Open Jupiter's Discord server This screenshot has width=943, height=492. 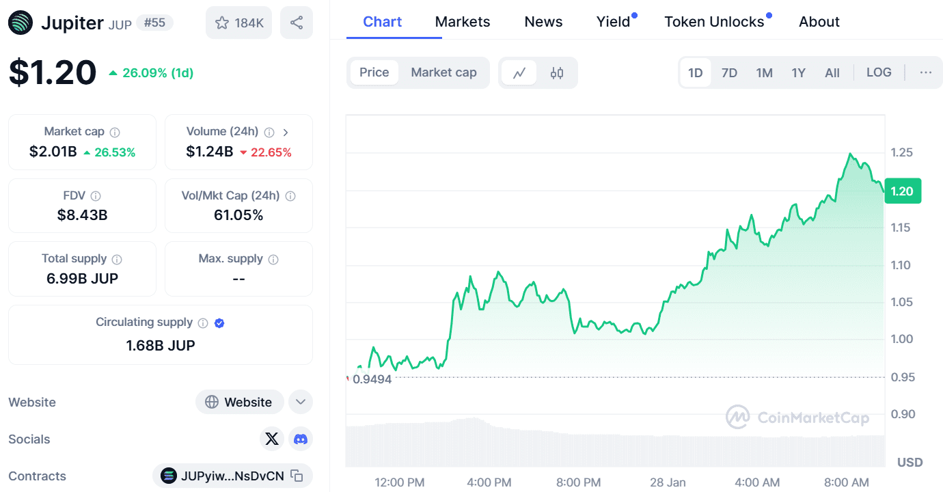pyautogui.click(x=300, y=439)
